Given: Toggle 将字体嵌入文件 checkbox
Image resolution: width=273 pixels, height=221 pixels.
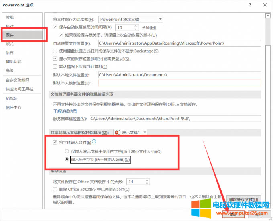Looking at the screenshot, I should 55,142.
